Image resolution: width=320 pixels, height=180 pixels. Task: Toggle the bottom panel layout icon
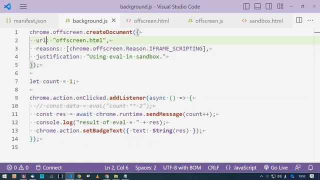tap(257, 6)
